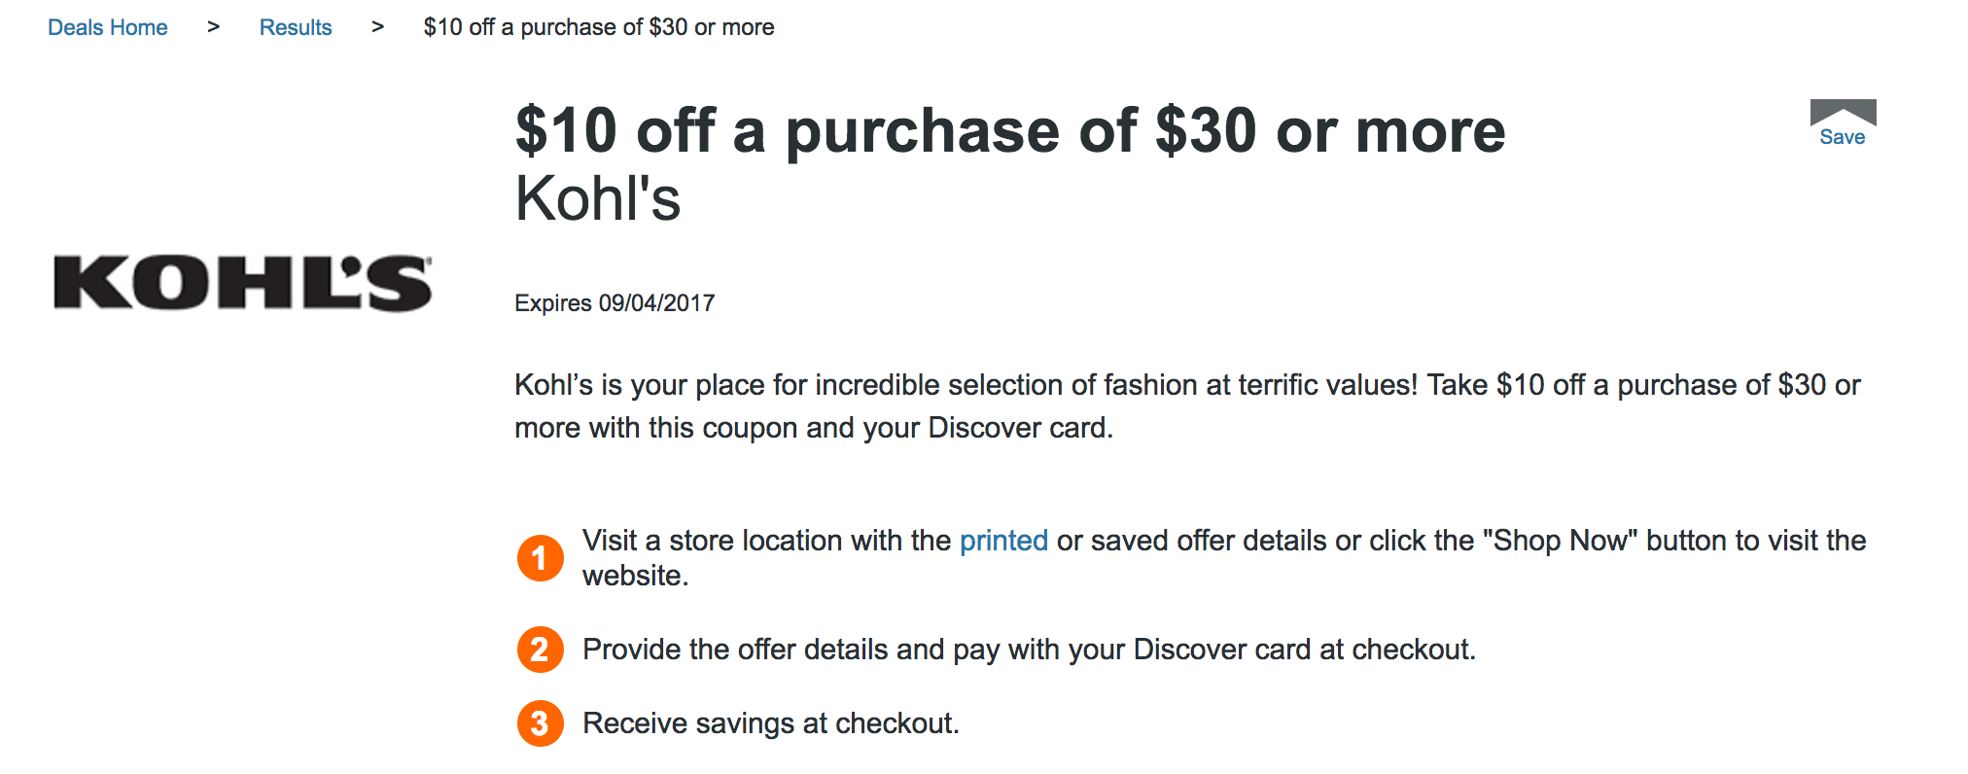Open the printed offer details link
Image resolution: width=1968 pixels, height=774 pixels.
coord(1003,541)
